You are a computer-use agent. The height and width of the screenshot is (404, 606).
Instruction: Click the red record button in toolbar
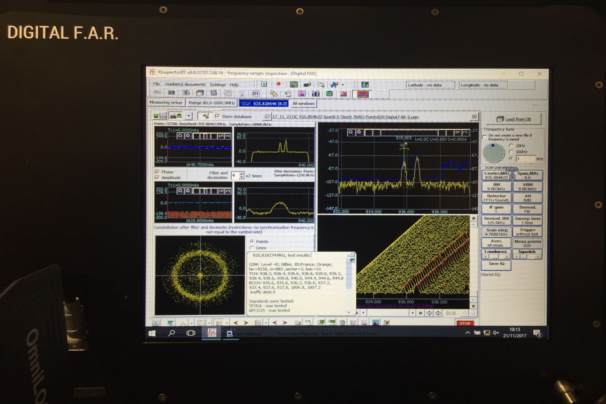tap(278, 84)
